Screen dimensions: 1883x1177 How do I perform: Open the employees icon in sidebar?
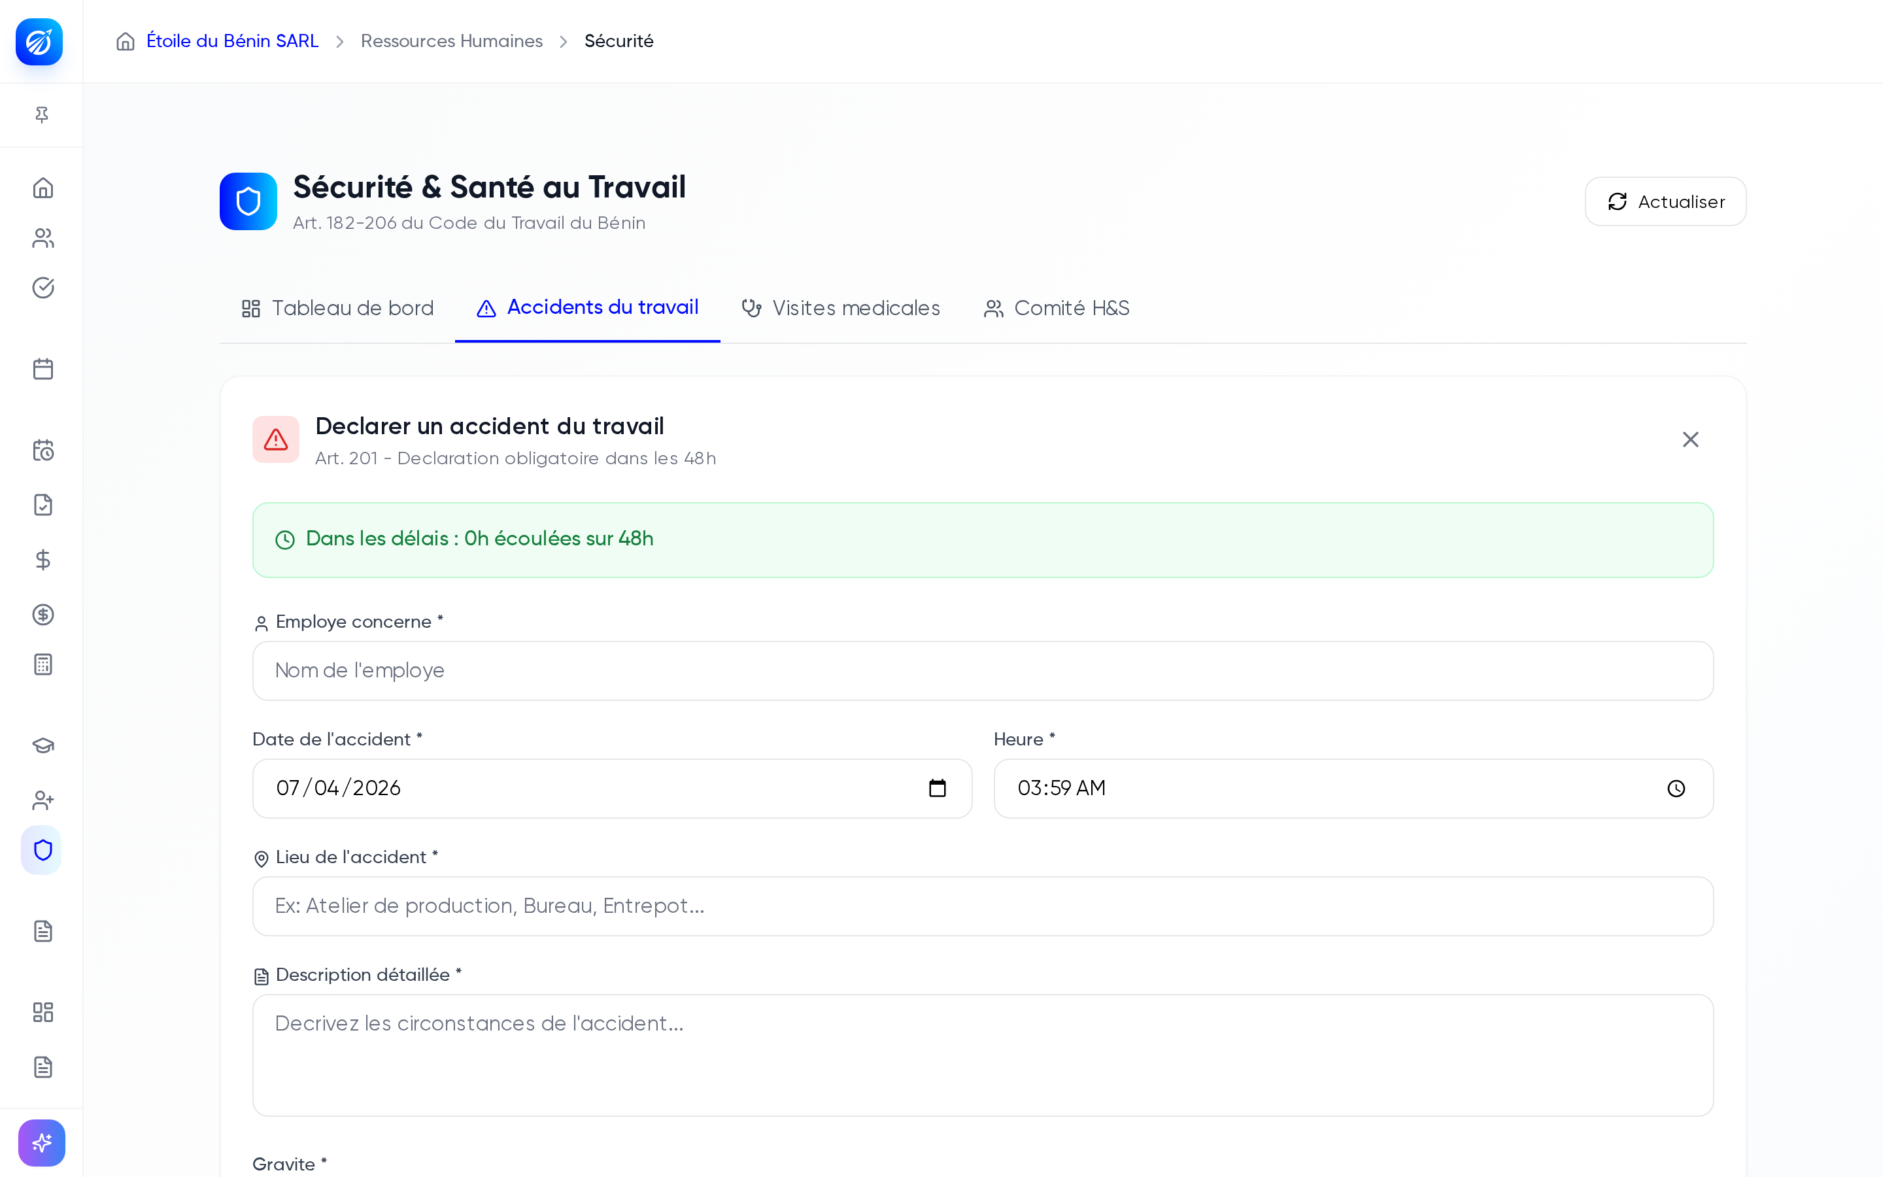click(42, 238)
